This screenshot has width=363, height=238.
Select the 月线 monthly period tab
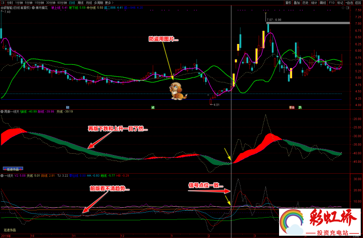(89, 3)
